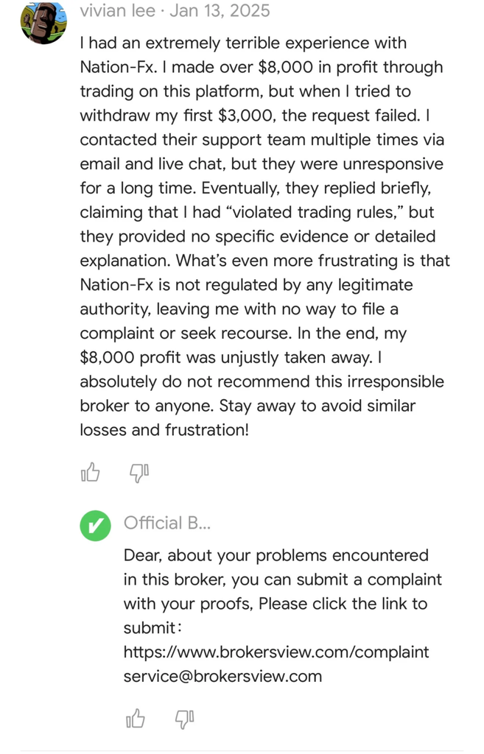Give thumbs down to the Official reply
484x754 pixels.
point(183,719)
